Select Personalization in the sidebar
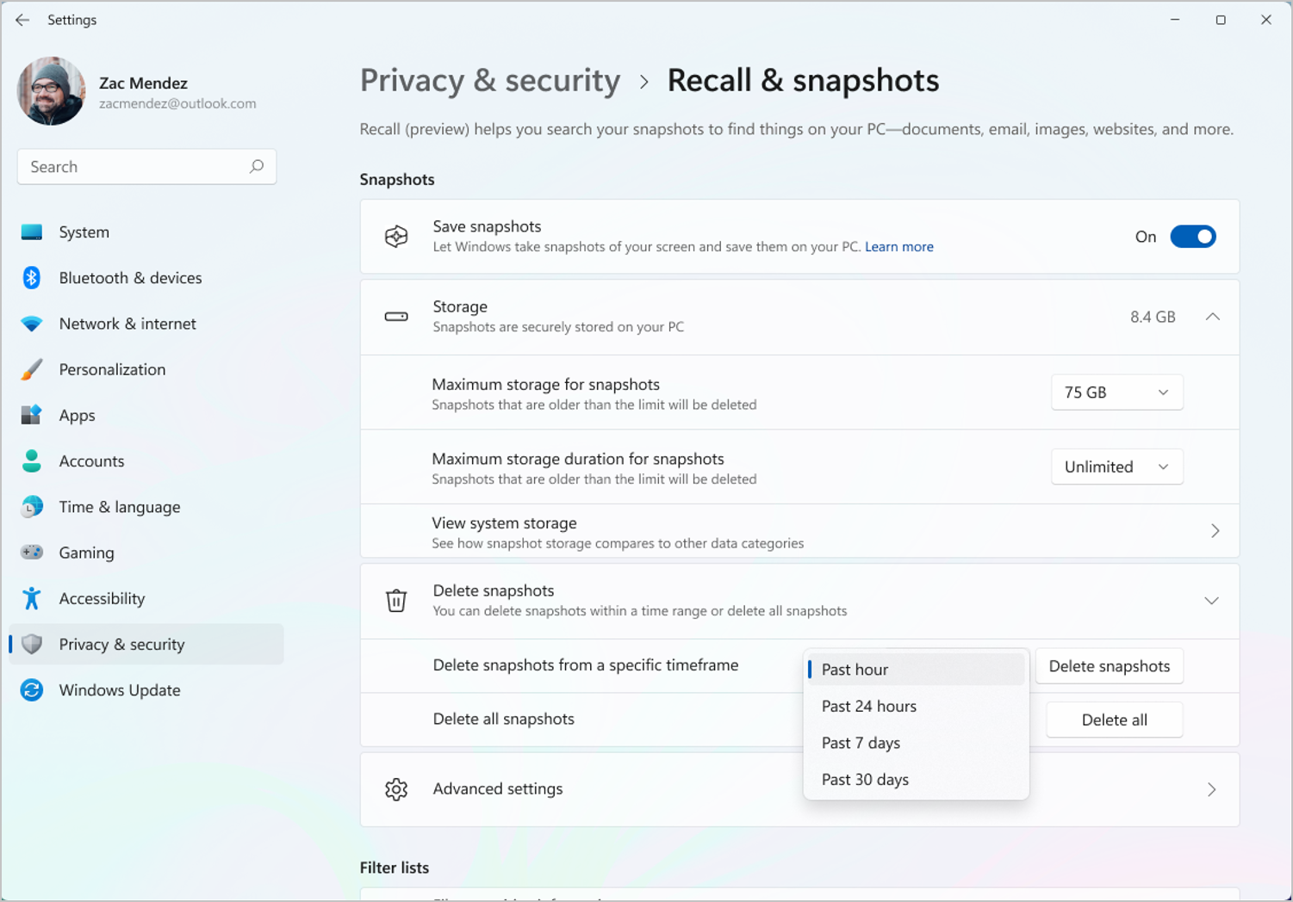 pyautogui.click(x=112, y=369)
